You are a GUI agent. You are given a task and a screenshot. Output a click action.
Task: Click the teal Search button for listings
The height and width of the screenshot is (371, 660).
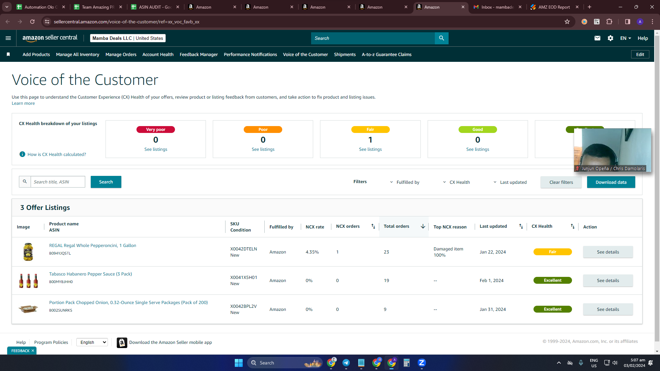pos(106,182)
